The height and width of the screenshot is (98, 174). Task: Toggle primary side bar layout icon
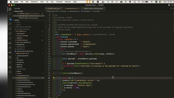(x=169, y=5)
